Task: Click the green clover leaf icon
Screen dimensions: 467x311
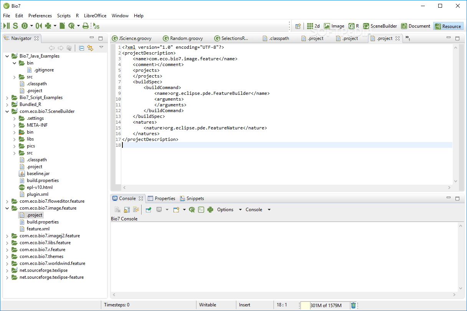Action: tap(48, 26)
